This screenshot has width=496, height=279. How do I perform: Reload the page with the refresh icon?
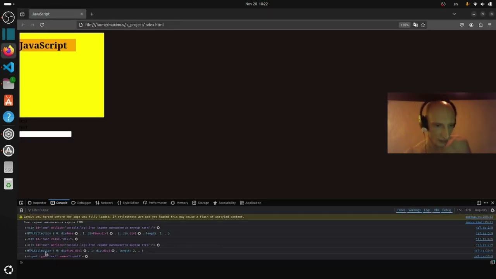tap(42, 25)
